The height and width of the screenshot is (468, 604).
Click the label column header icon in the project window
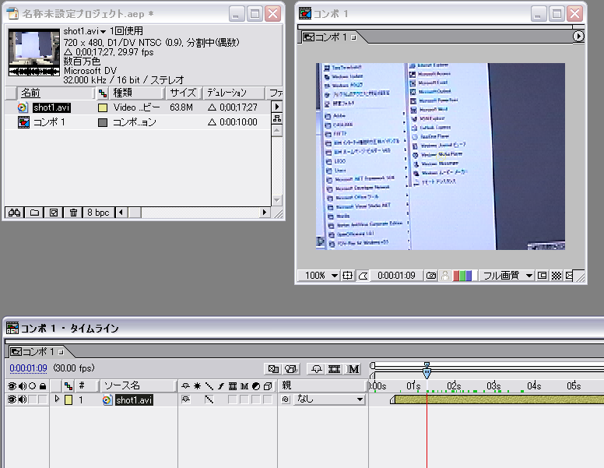pyautogui.click(x=103, y=93)
